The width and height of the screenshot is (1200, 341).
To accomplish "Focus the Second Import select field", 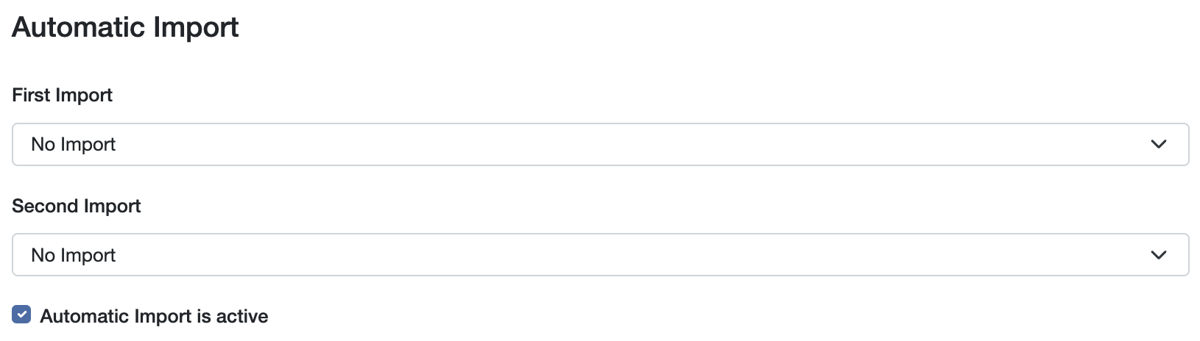I will coord(600,255).
